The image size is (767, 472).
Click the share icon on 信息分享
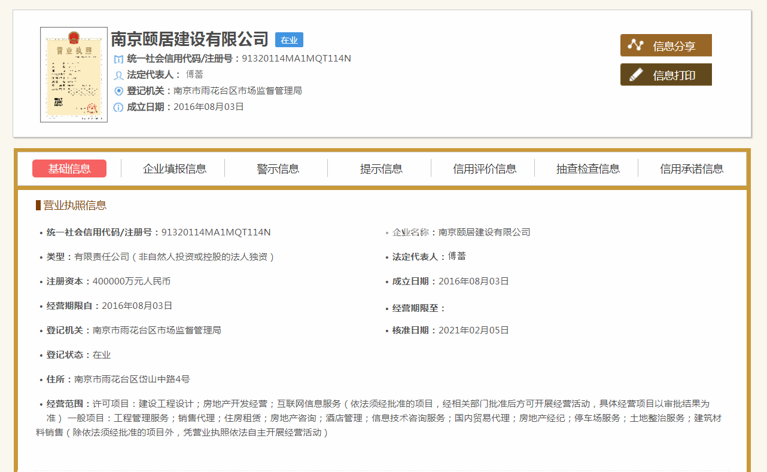pos(635,45)
